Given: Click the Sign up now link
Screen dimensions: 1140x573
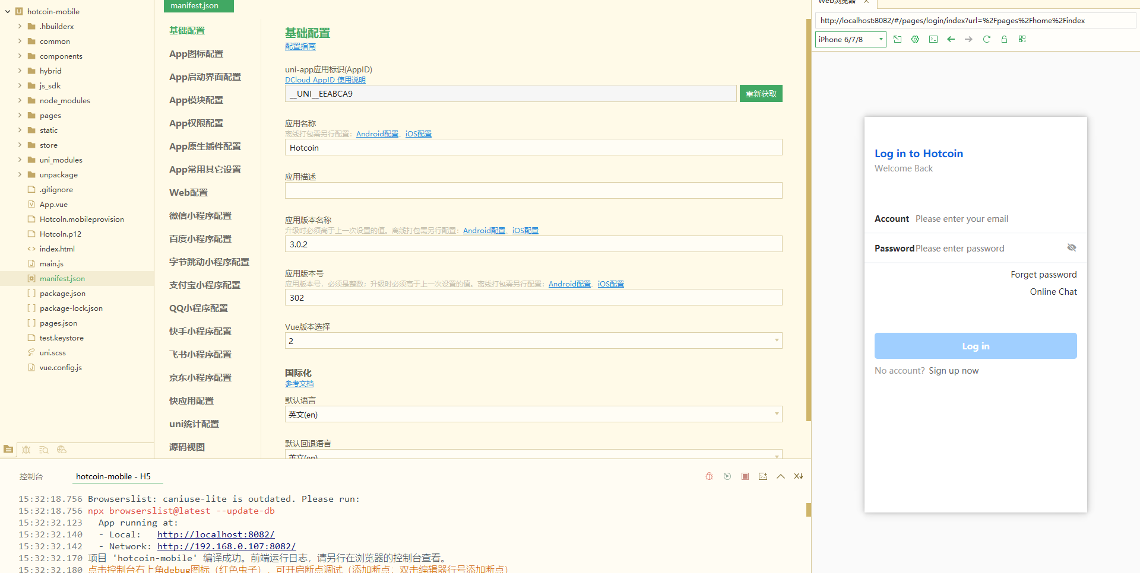Looking at the screenshot, I should [954, 371].
